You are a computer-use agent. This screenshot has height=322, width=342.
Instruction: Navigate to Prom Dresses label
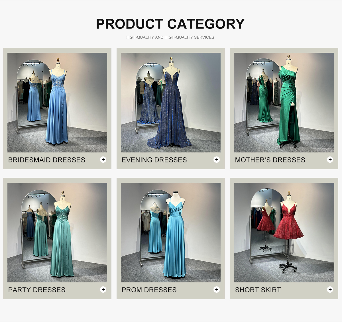[149, 290]
